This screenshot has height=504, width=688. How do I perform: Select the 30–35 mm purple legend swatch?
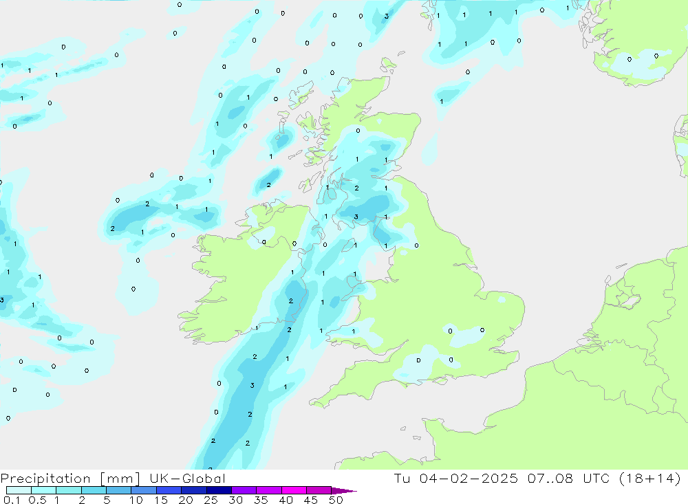pyautogui.click(x=244, y=490)
